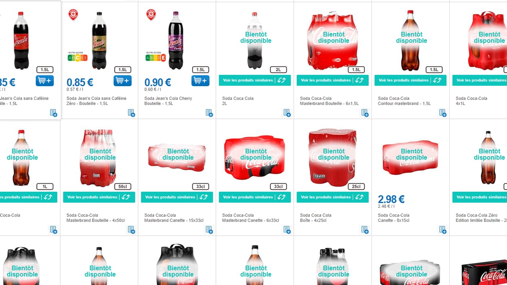View similar products for Coca-Cola 6x1,5L pack
The height and width of the screenshot is (285, 507).
click(x=332, y=80)
